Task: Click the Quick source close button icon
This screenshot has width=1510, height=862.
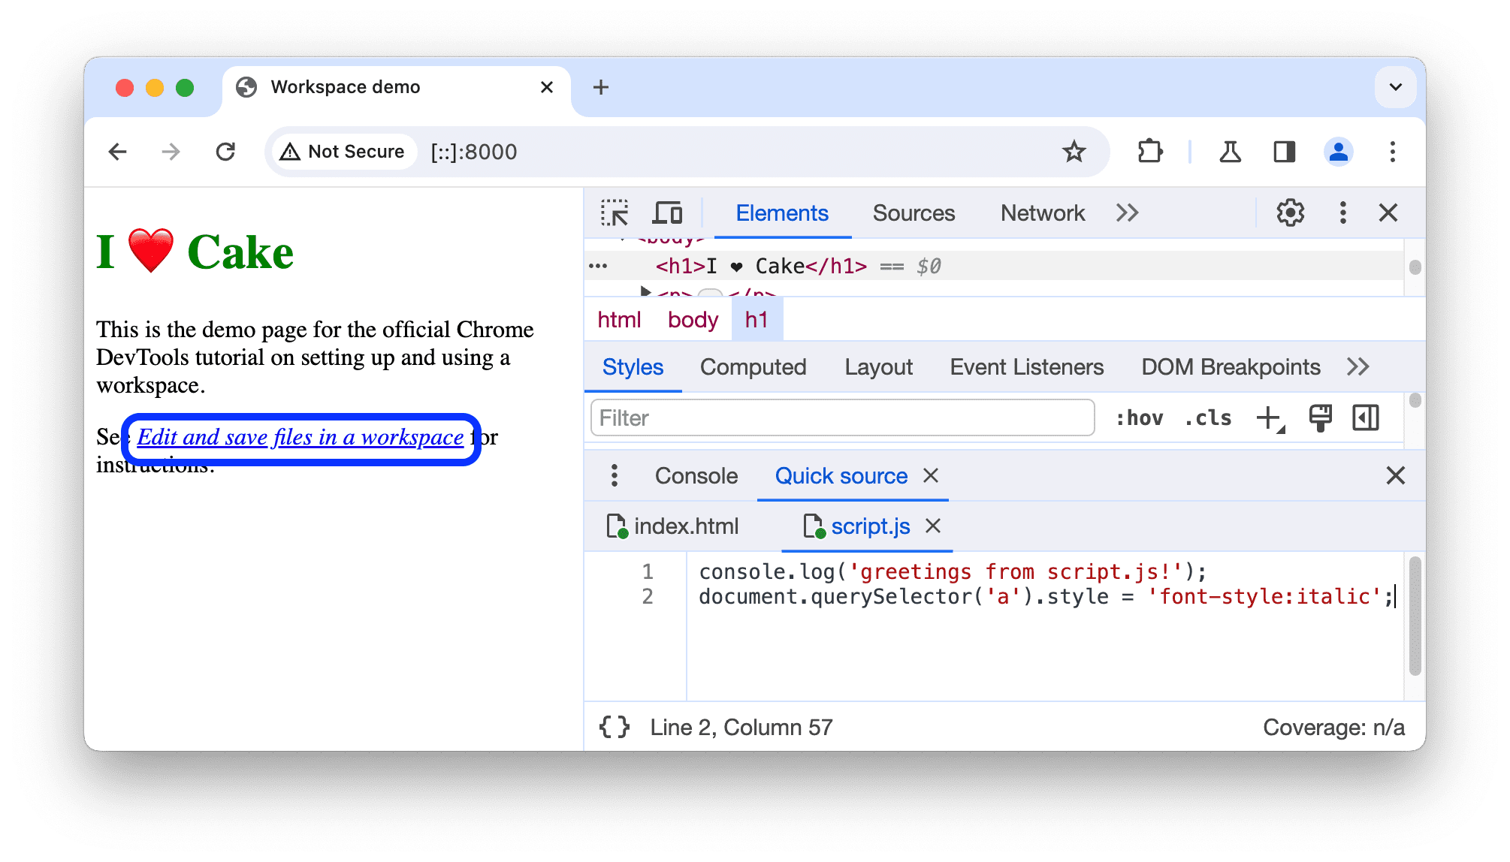Action: pos(932,475)
